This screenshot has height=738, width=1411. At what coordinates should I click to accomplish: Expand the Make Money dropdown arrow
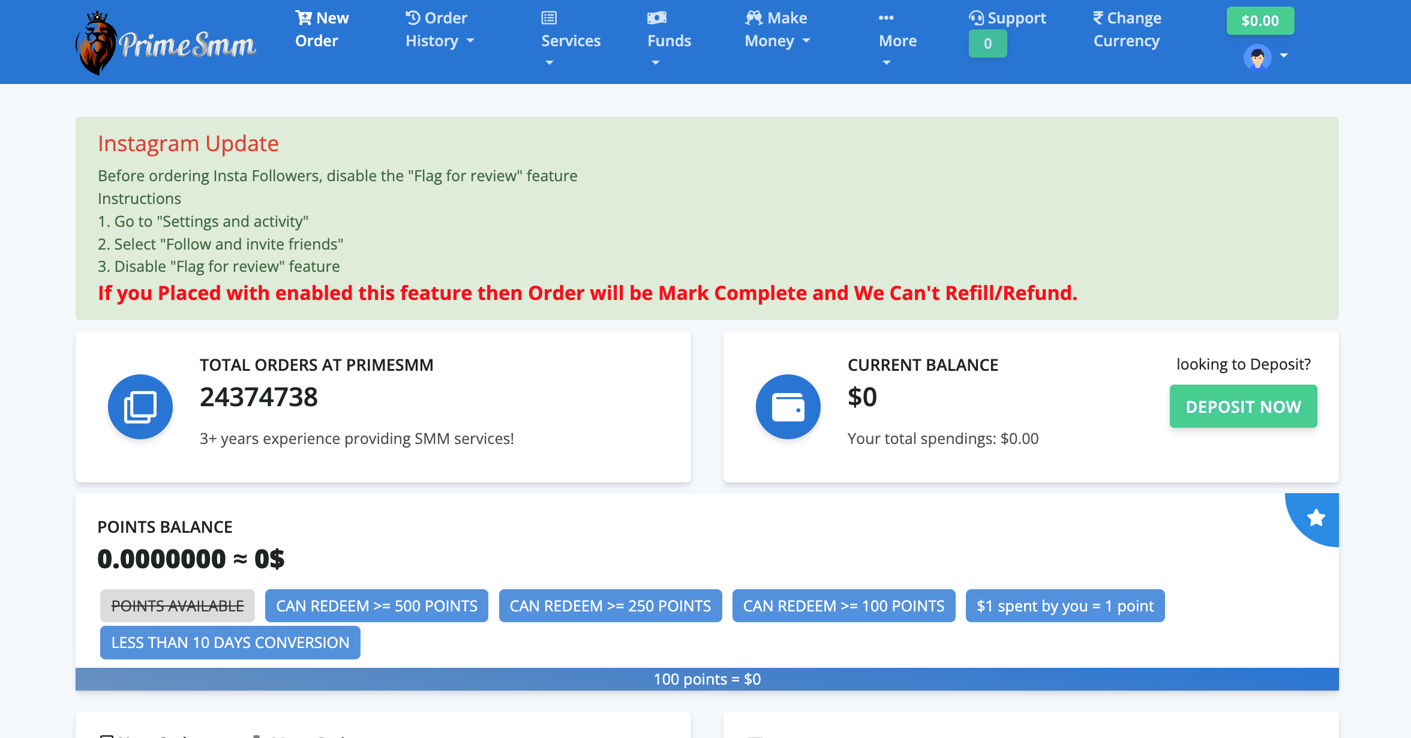806,41
